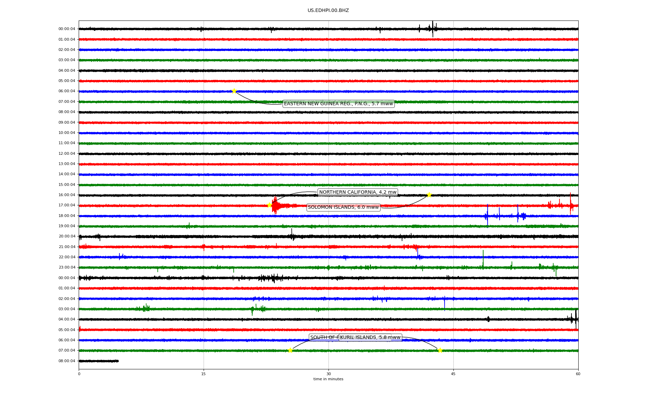Click the Eastern New Guinea earthquake star marker
The image size is (657, 410).
point(234,91)
